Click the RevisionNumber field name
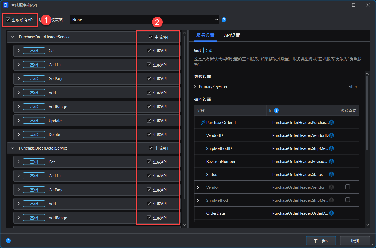This screenshot has width=376, height=248. (221, 162)
